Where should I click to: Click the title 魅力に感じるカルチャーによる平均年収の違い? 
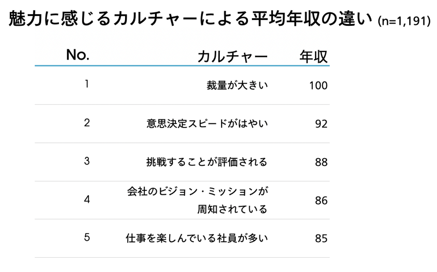[x=190, y=19]
